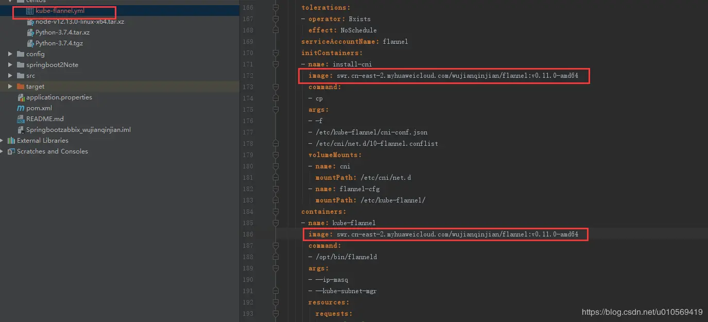Click the '/opt/bin/flanneld' command text
This screenshot has height=322, width=708.
(x=346, y=257)
